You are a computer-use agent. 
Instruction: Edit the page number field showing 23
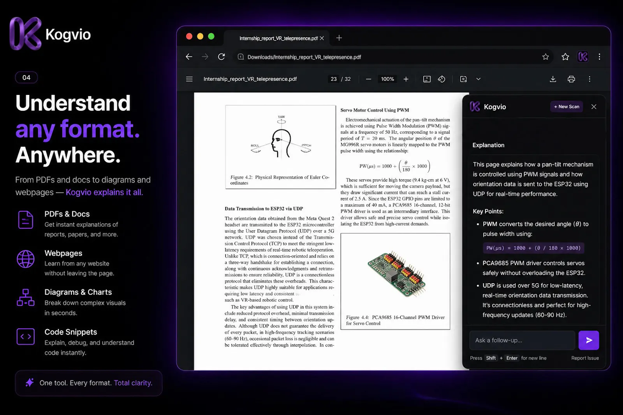coord(334,79)
